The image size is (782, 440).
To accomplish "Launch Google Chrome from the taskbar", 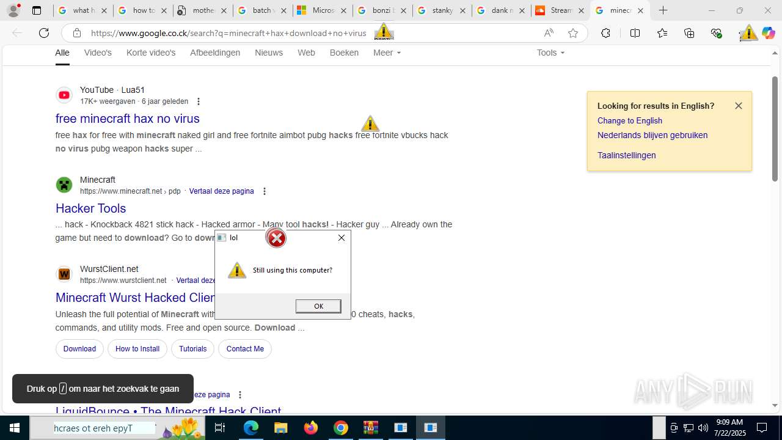I will pyautogui.click(x=341, y=428).
